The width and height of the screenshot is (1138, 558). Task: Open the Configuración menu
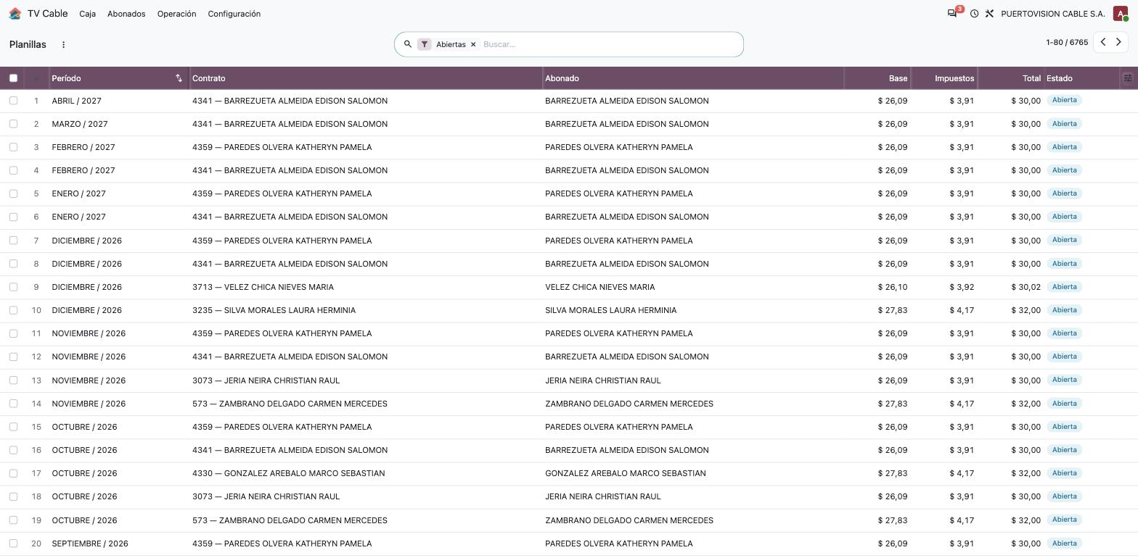pyautogui.click(x=234, y=14)
